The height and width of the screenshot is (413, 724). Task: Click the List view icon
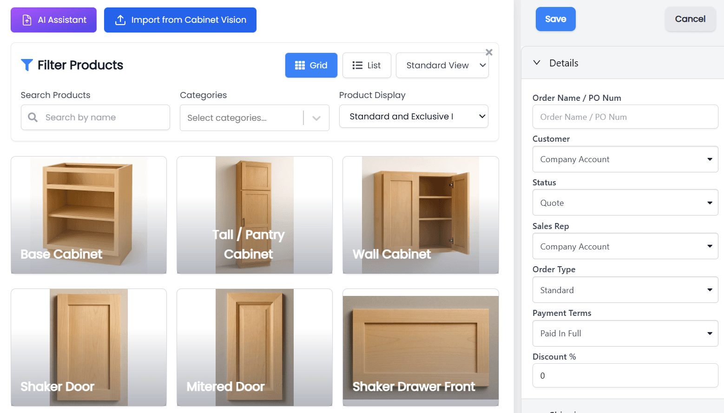tap(357, 65)
